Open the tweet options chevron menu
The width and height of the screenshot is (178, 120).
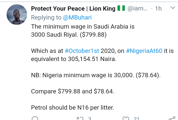173,8
